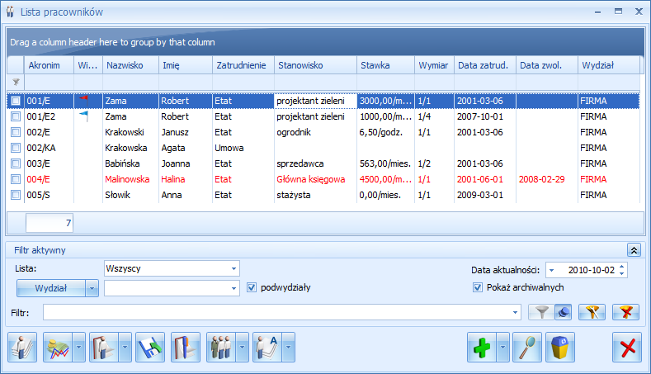Click the employee with letter A icon

point(267,347)
